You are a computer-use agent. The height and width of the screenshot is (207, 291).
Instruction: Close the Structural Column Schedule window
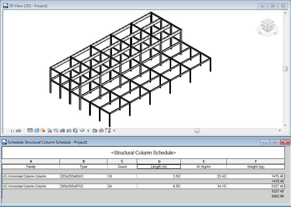point(285,142)
